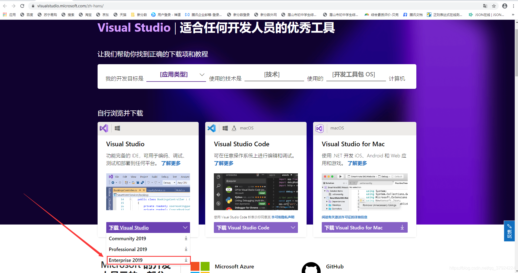Viewport: 518px width, 273px height.
Task: Click the Visual Studio for Mac screenshot thumbnail
Action: coord(365,192)
